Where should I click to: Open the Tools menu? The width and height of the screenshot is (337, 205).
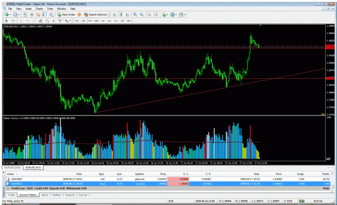pos(50,9)
